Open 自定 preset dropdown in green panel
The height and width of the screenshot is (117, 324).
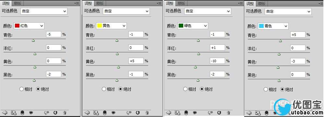coord(207,11)
